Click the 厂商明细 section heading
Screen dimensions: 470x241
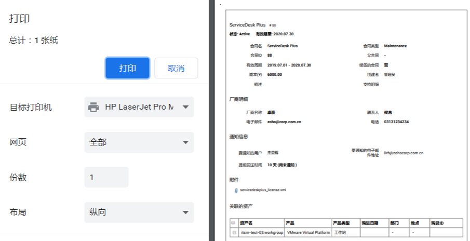pos(238,99)
